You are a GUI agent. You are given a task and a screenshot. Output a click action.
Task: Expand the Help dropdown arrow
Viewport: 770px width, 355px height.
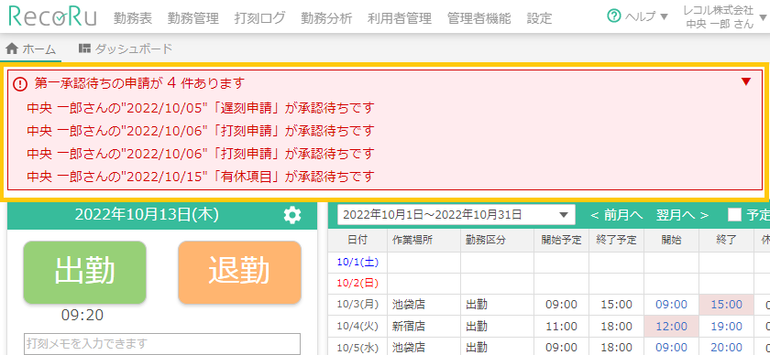tap(664, 17)
